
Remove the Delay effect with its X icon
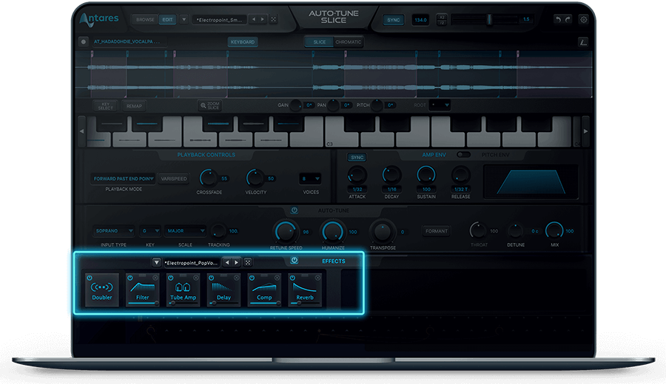click(x=237, y=278)
